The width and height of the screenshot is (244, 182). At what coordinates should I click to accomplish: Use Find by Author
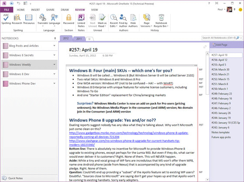[x=123, y=21]
